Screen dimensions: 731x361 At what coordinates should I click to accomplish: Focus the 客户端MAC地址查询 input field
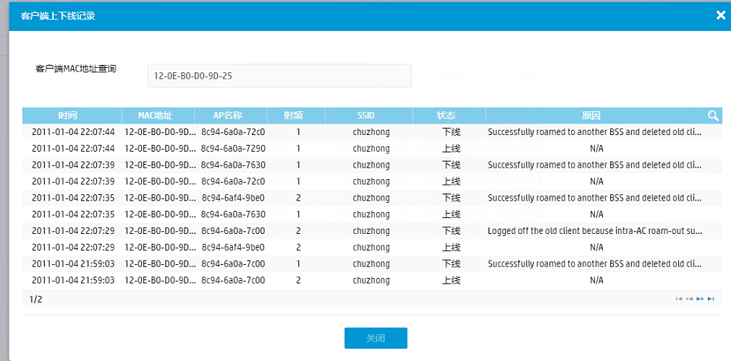[x=279, y=76]
